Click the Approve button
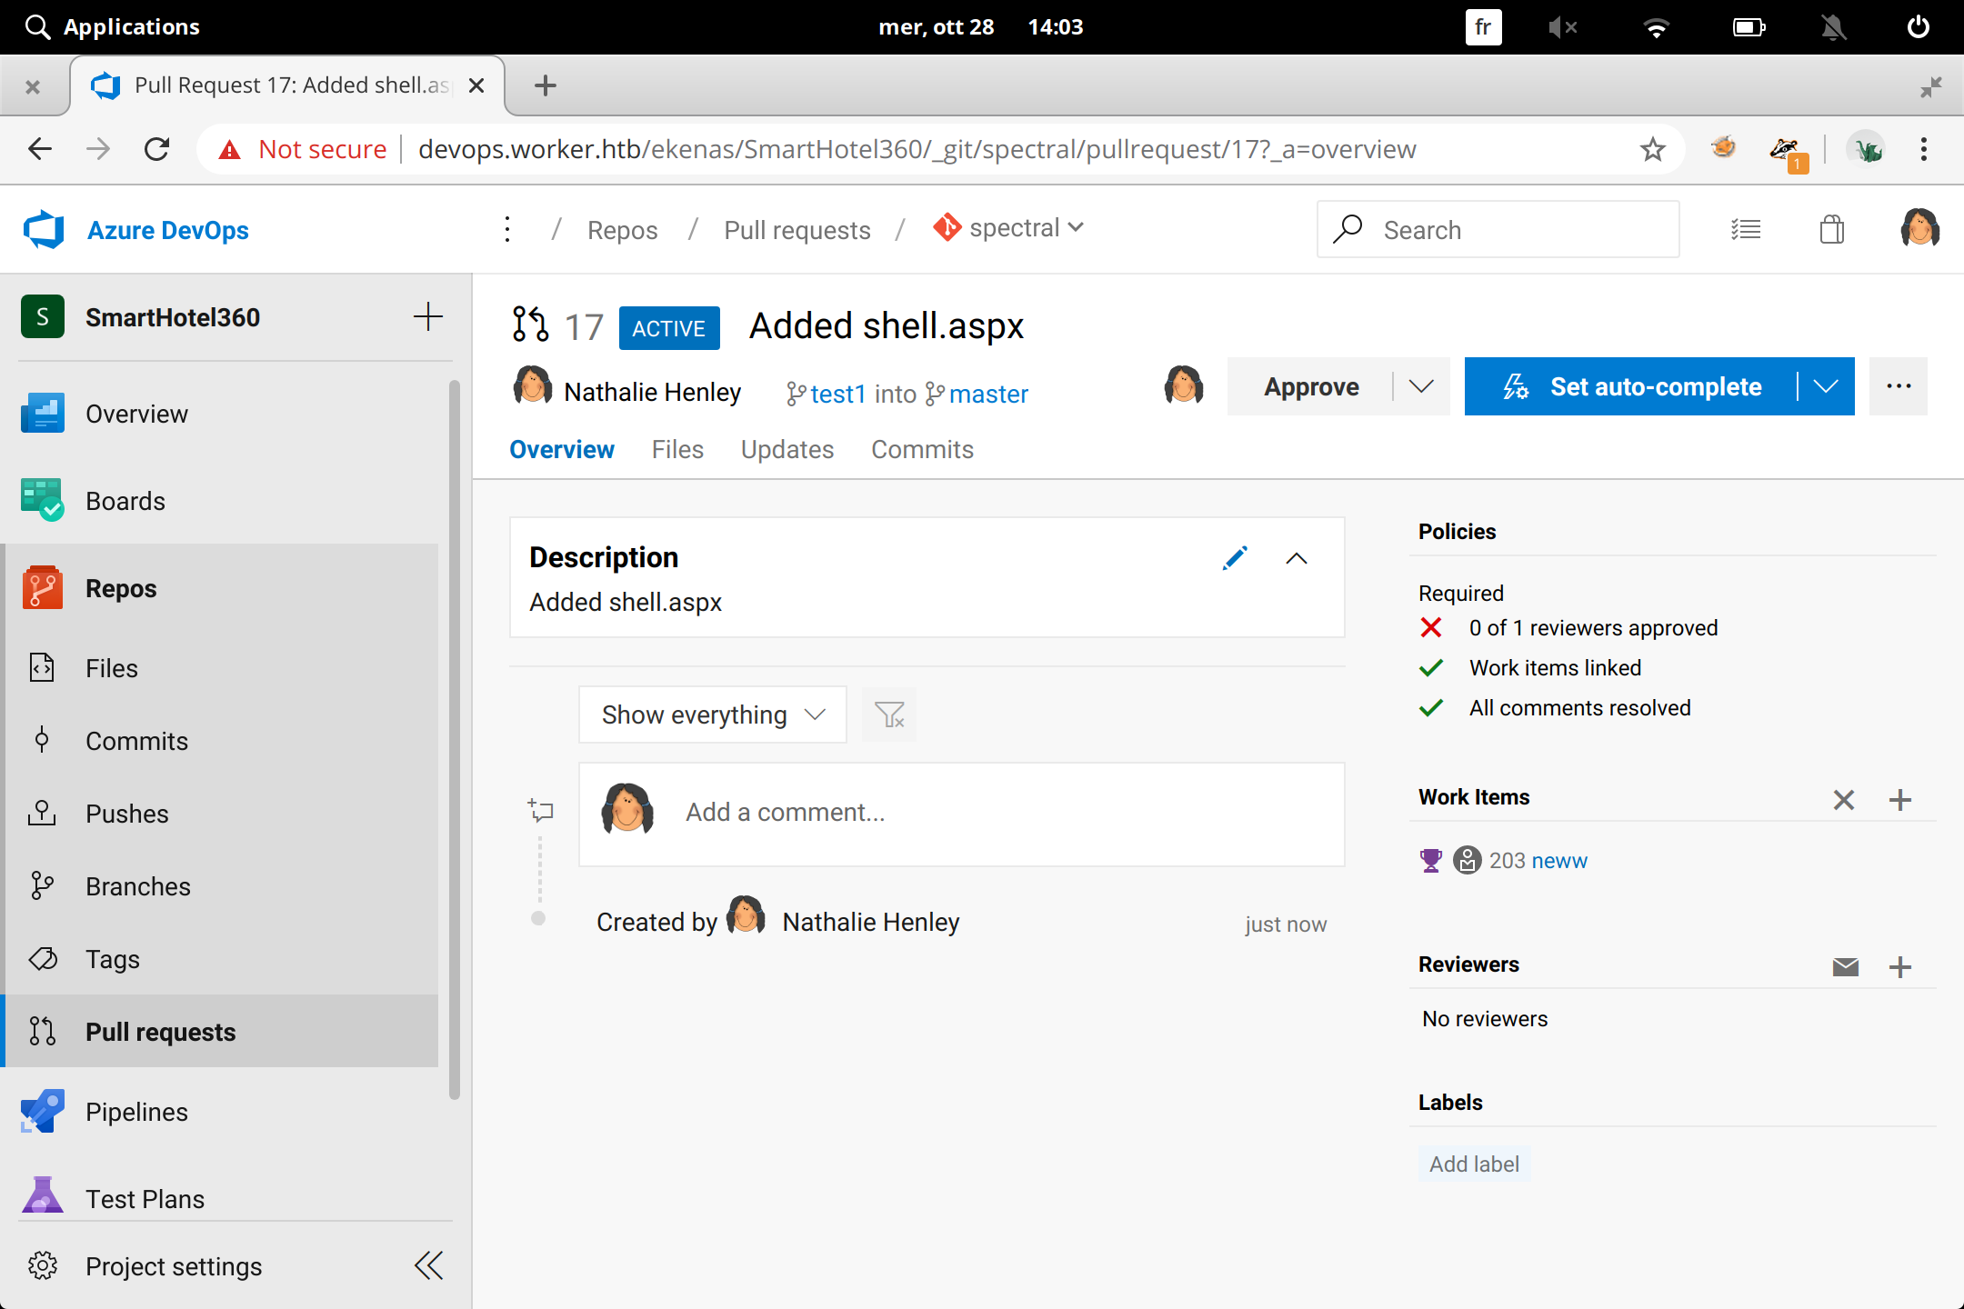The height and width of the screenshot is (1309, 1964). (x=1310, y=386)
